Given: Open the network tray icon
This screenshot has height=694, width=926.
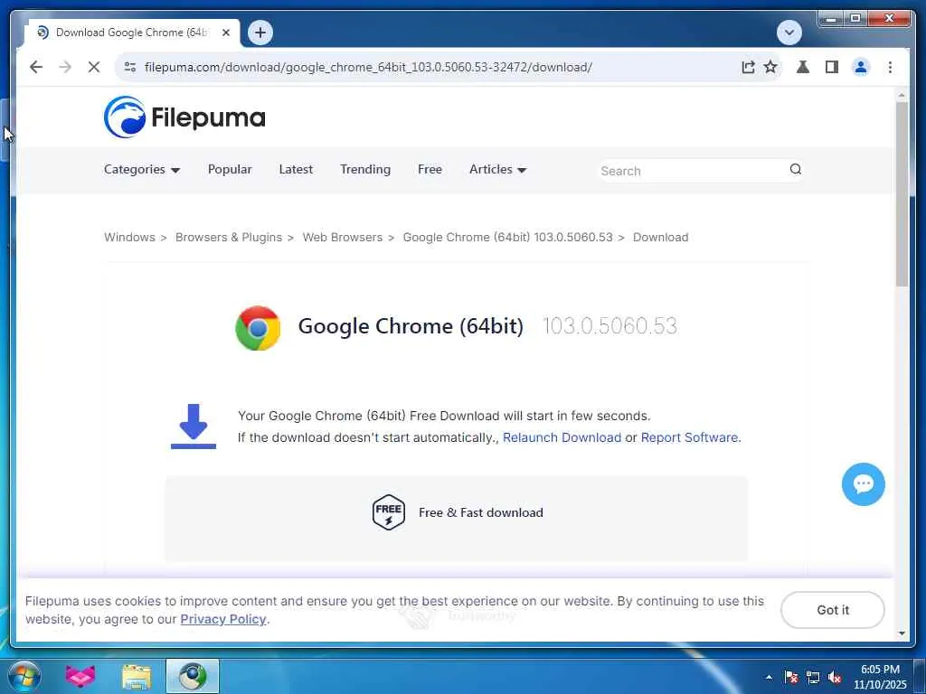Looking at the screenshot, I should point(813,677).
